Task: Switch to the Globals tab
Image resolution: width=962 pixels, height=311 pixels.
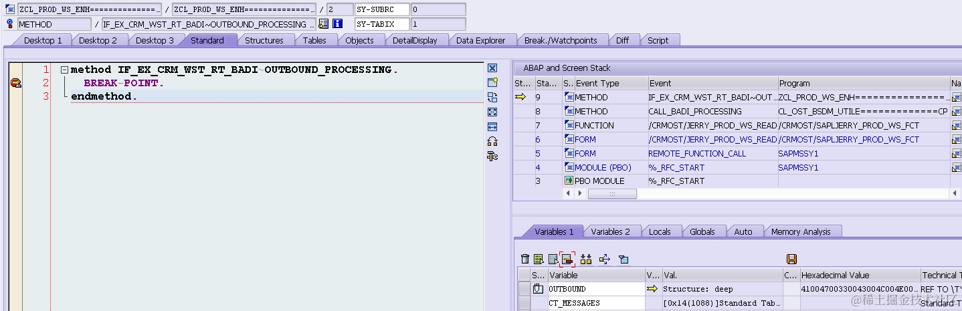Action: tap(702, 231)
